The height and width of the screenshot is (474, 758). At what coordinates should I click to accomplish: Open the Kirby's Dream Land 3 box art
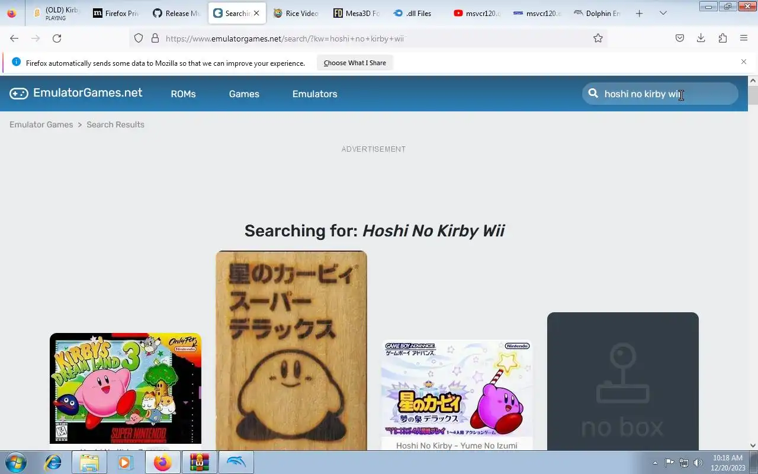126,388
